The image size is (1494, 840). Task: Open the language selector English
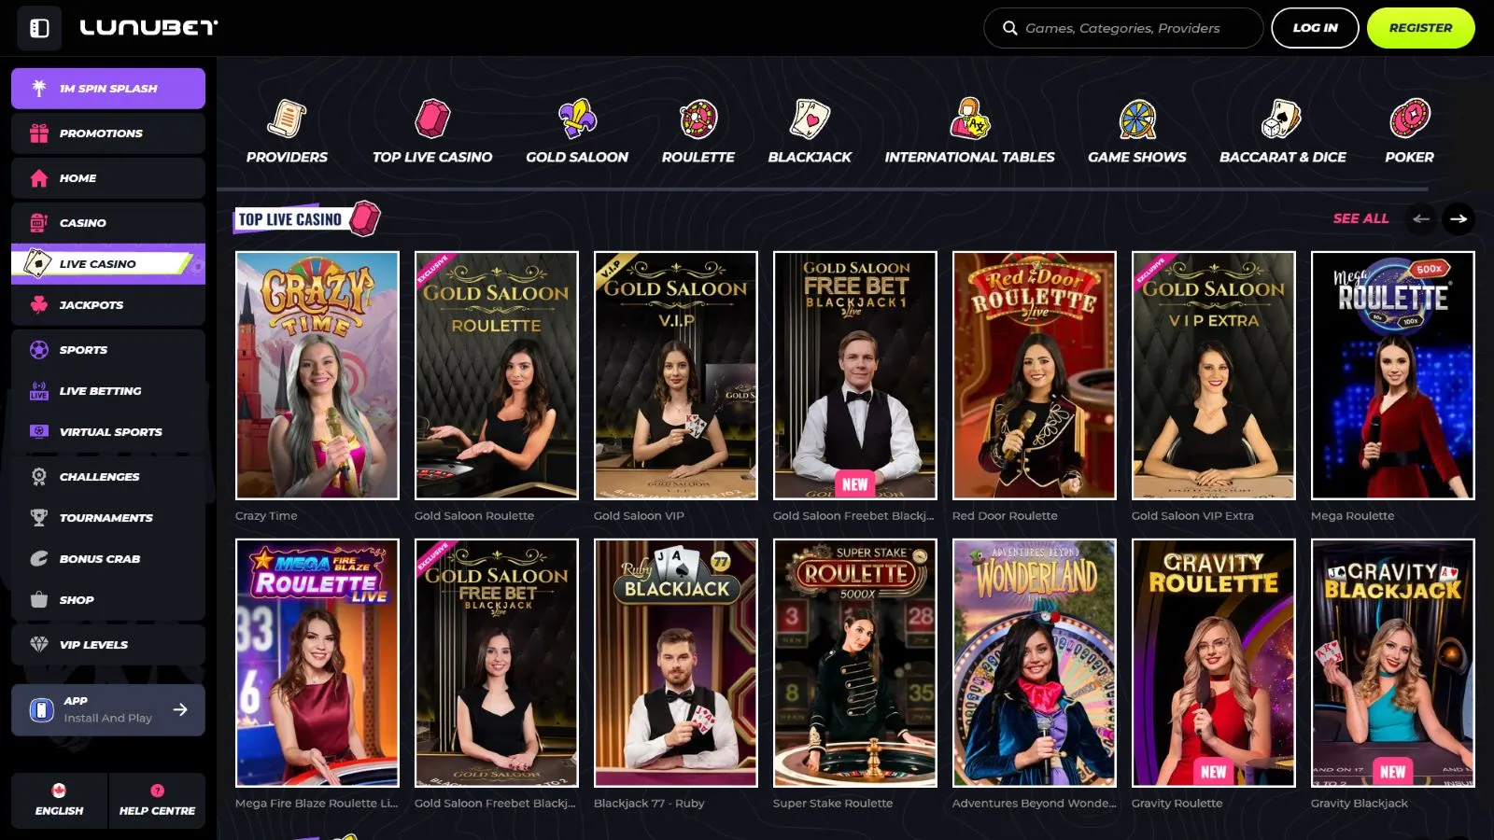coord(59,800)
